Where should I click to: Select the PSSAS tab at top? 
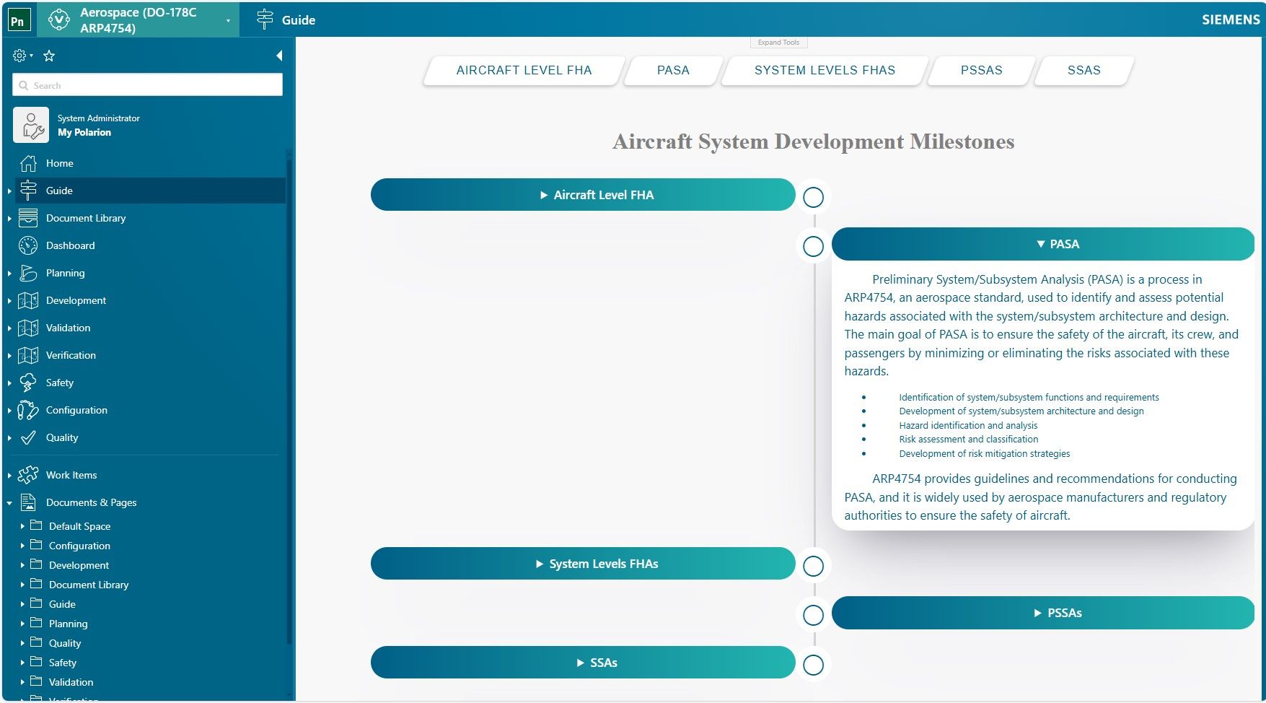(x=981, y=70)
